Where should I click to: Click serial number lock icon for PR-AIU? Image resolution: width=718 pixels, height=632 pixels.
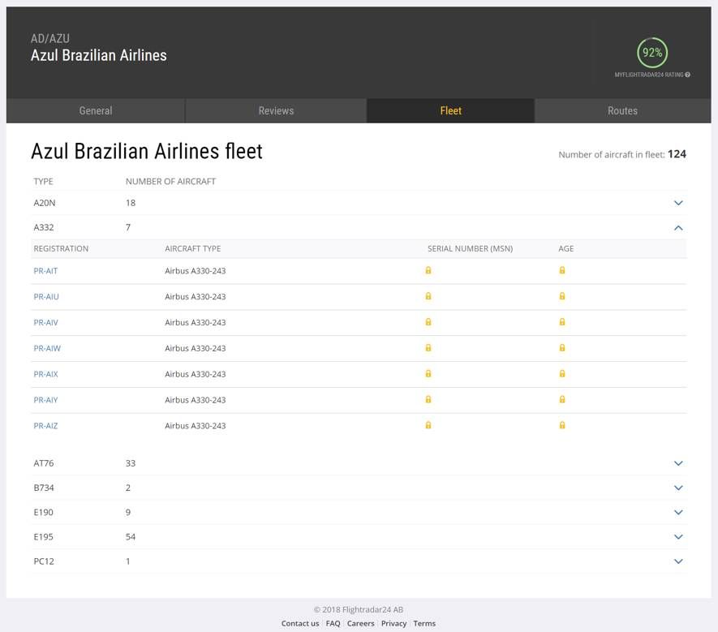click(428, 296)
